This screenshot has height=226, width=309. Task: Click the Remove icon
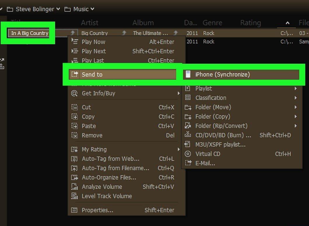click(74, 135)
